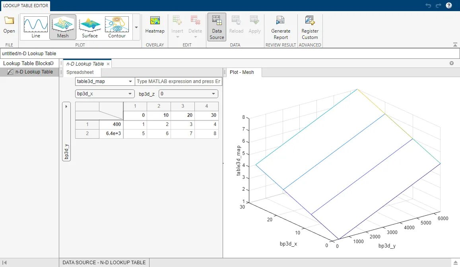Click the Insert button in Edit group

pos(177,24)
